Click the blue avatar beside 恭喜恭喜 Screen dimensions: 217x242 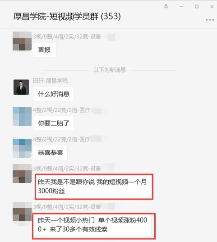pos(22,148)
